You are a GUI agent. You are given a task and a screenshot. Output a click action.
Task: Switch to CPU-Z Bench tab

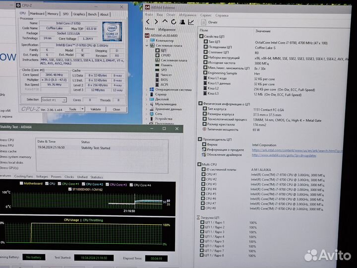tap(92, 14)
